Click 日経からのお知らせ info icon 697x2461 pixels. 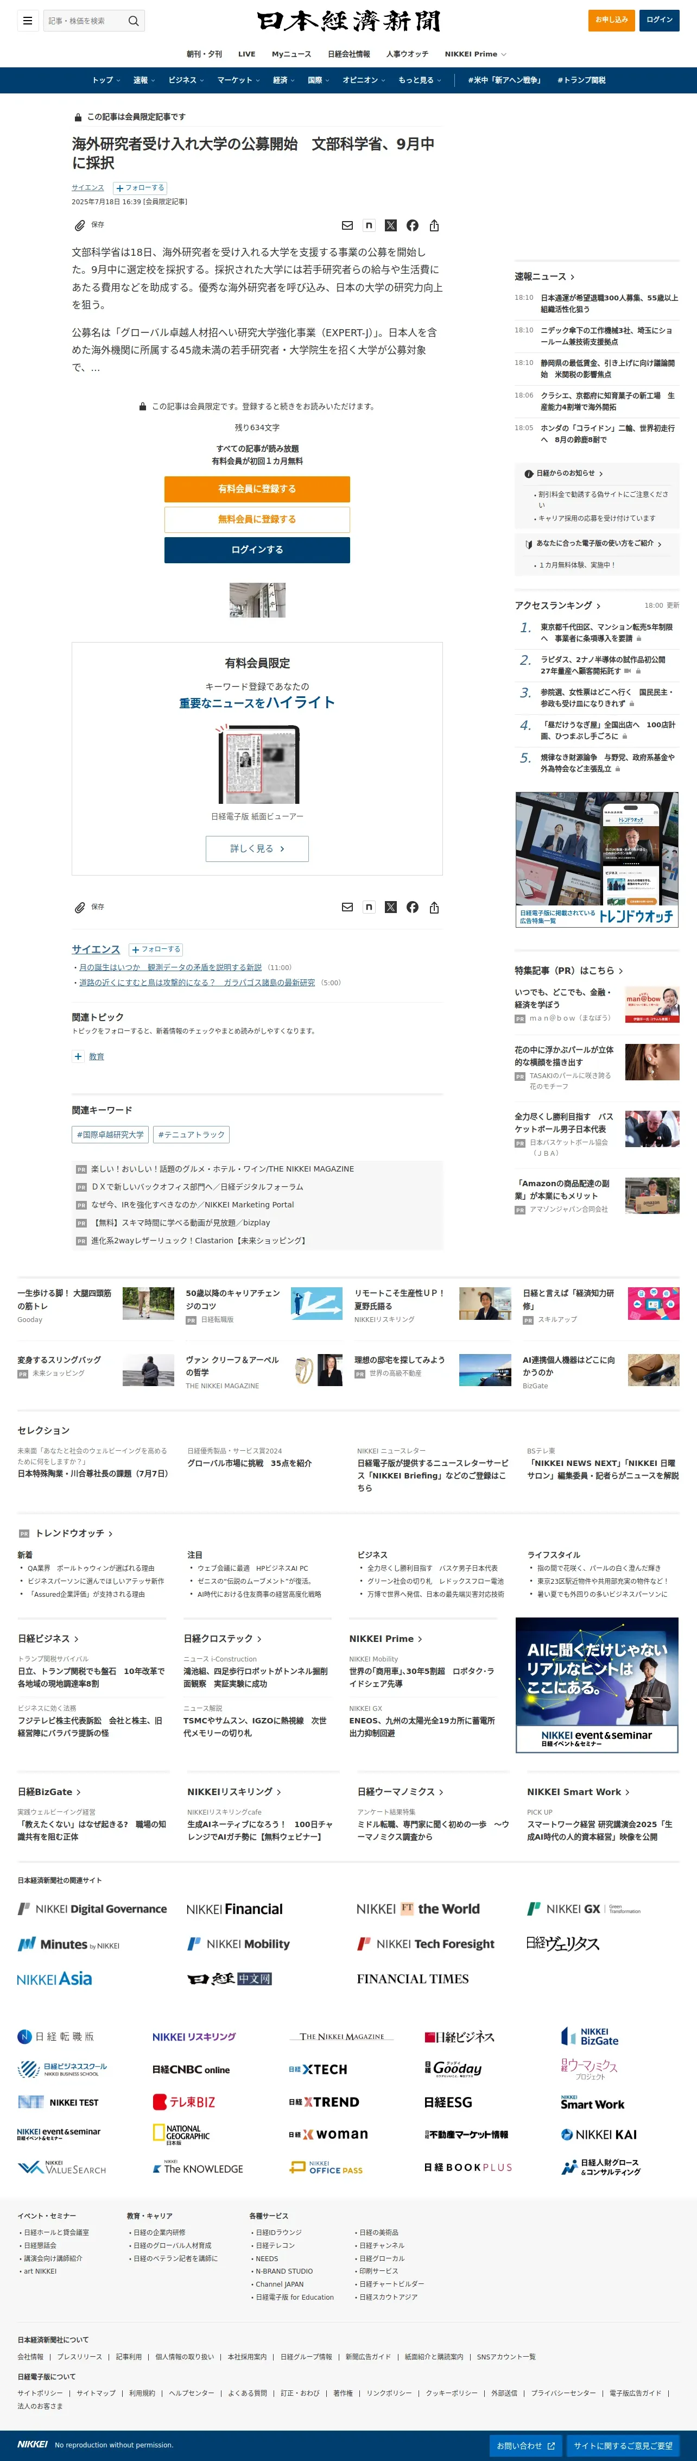coord(529,474)
